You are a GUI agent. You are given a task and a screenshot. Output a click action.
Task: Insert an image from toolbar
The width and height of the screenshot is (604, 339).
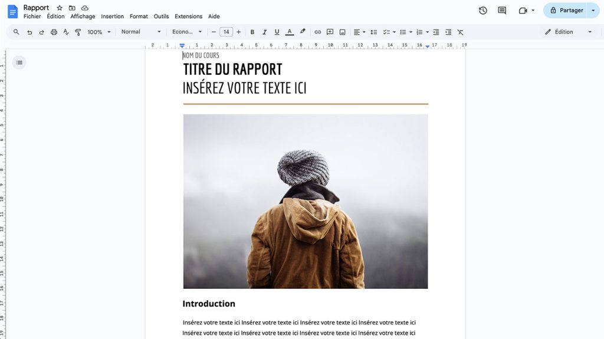tap(343, 32)
